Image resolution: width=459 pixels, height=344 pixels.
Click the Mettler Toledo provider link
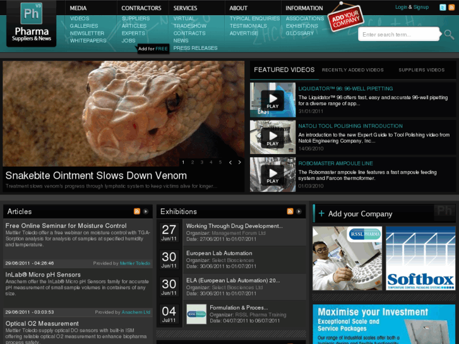(135, 263)
